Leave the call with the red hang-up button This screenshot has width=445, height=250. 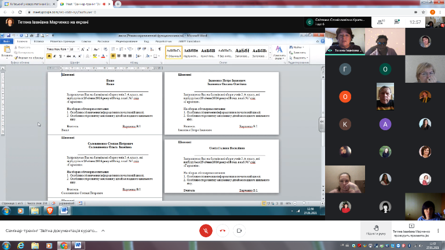click(x=222, y=230)
